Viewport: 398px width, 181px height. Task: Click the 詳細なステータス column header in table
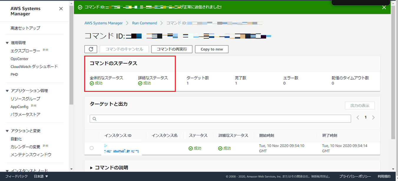[233, 136]
